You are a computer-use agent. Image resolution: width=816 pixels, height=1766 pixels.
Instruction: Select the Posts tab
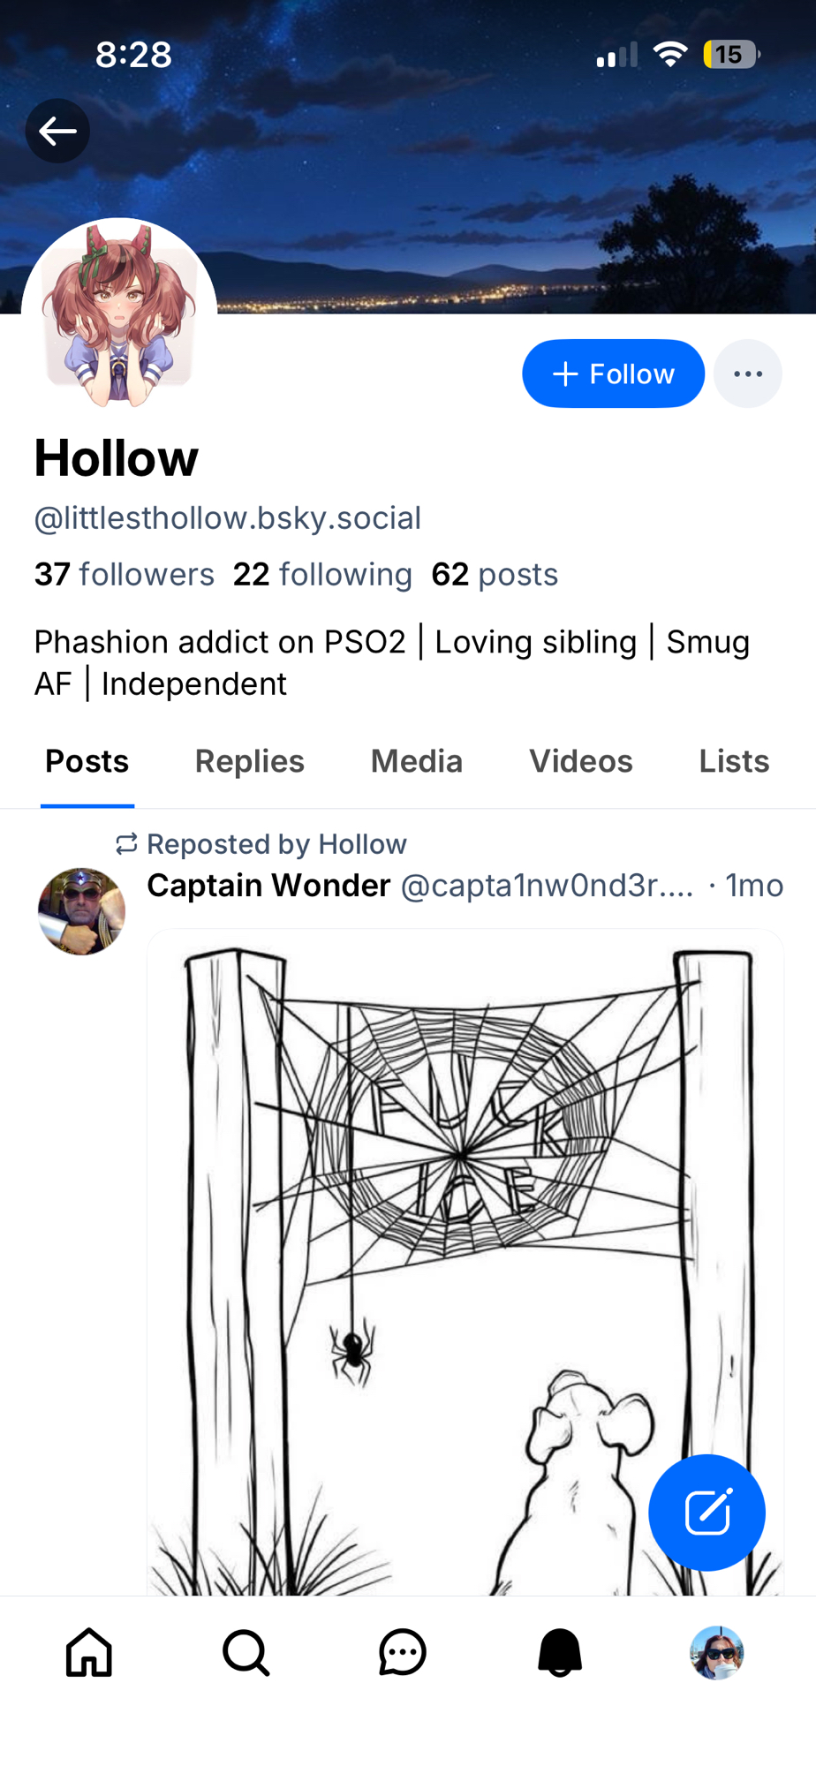coord(87,761)
